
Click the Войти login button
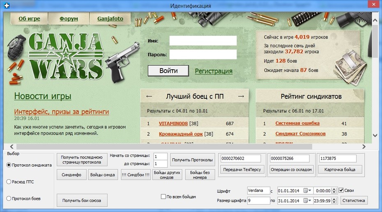(168, 71)
